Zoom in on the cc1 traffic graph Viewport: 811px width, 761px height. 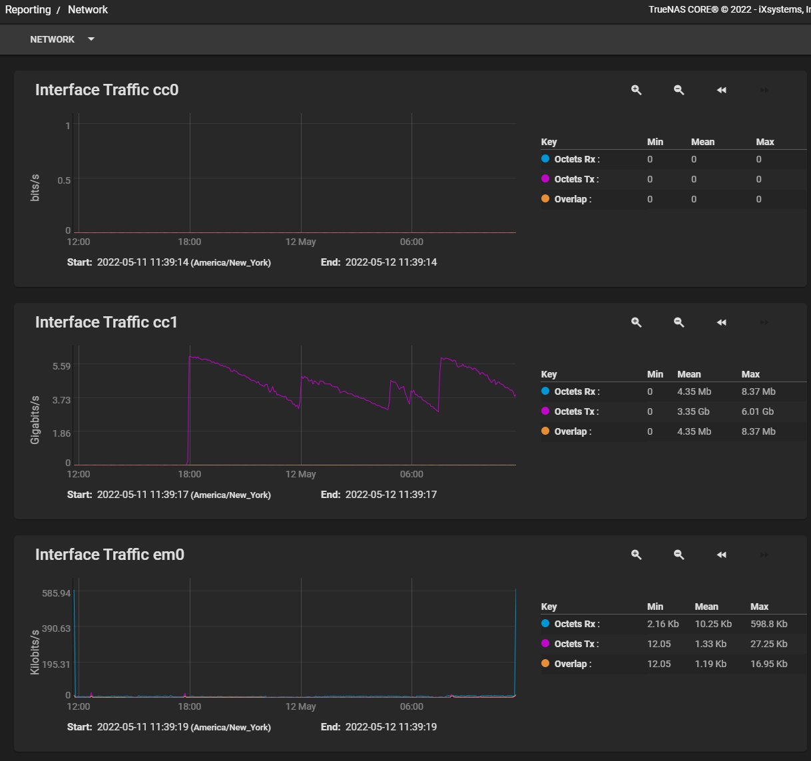(637, 322)
